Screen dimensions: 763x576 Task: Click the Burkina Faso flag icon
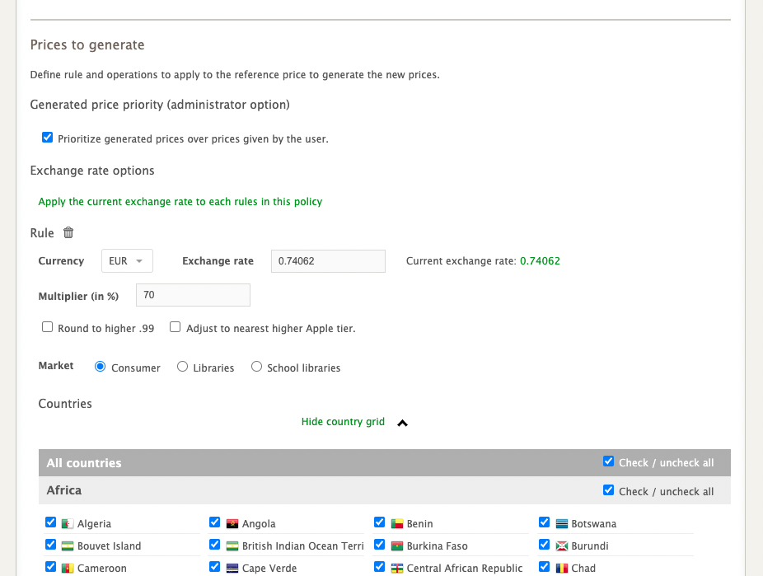click(397, 546)
